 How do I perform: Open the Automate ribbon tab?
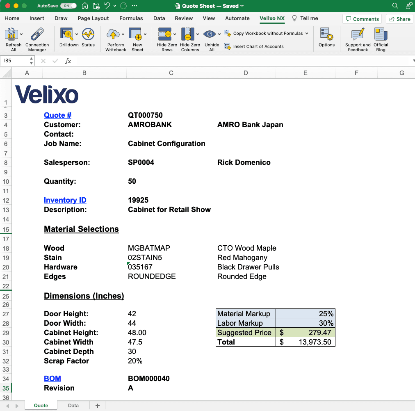pyautogui.click(x=237, y=18)
